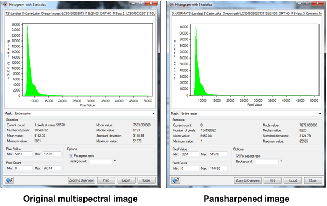
Task: Click Print button in left window
Action: click(x=106, y=180)
